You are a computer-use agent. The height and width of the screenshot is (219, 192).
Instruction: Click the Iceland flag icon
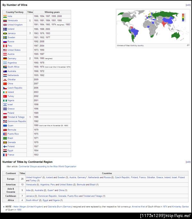point(5,29)
